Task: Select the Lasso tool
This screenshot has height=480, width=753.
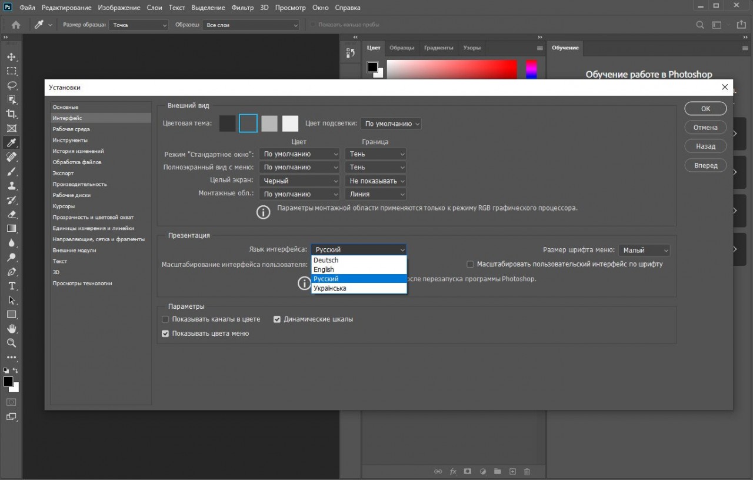Action: 12,85
